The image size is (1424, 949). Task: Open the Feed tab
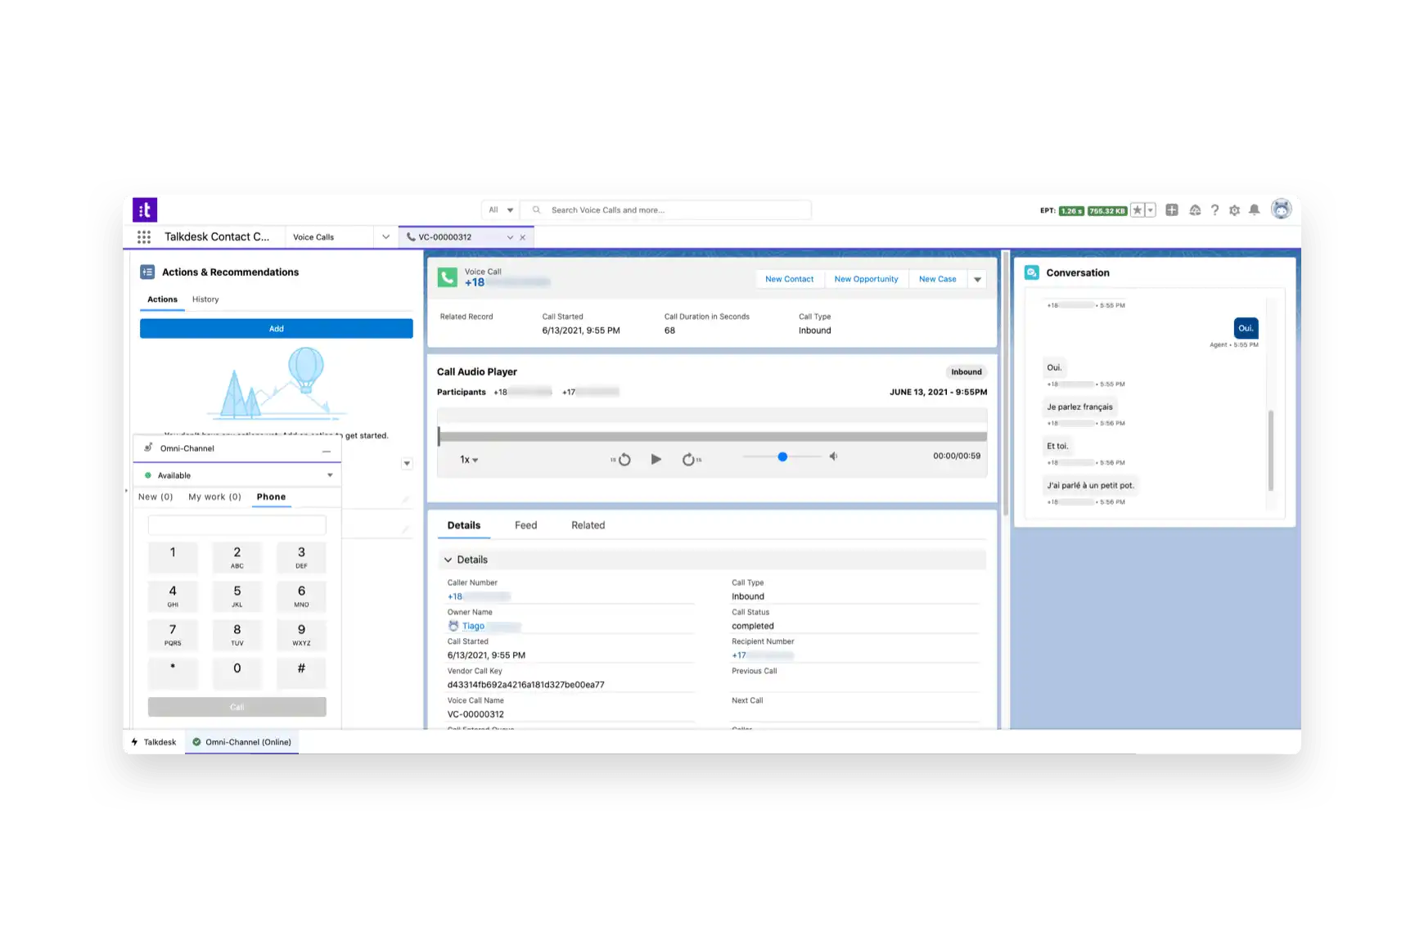525,525
